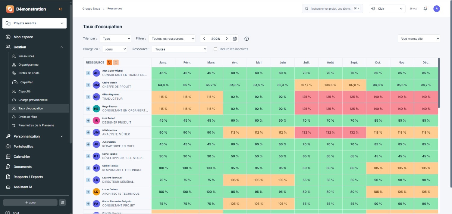
Task: Go to previous year arrow
Action: (204, 39)
